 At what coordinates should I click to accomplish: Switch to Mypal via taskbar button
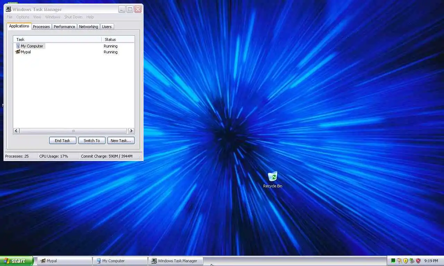pos(65,261)
